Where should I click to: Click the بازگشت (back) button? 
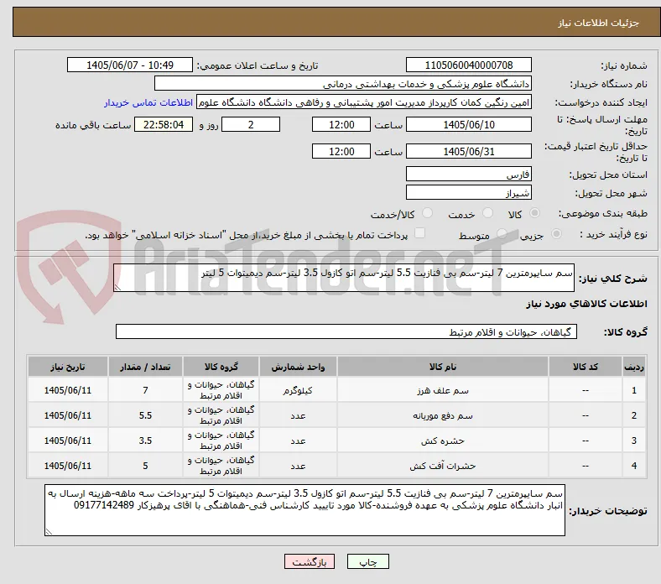[310, 562]
